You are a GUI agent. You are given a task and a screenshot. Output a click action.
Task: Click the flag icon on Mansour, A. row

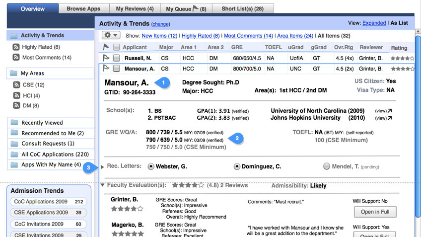106,69
